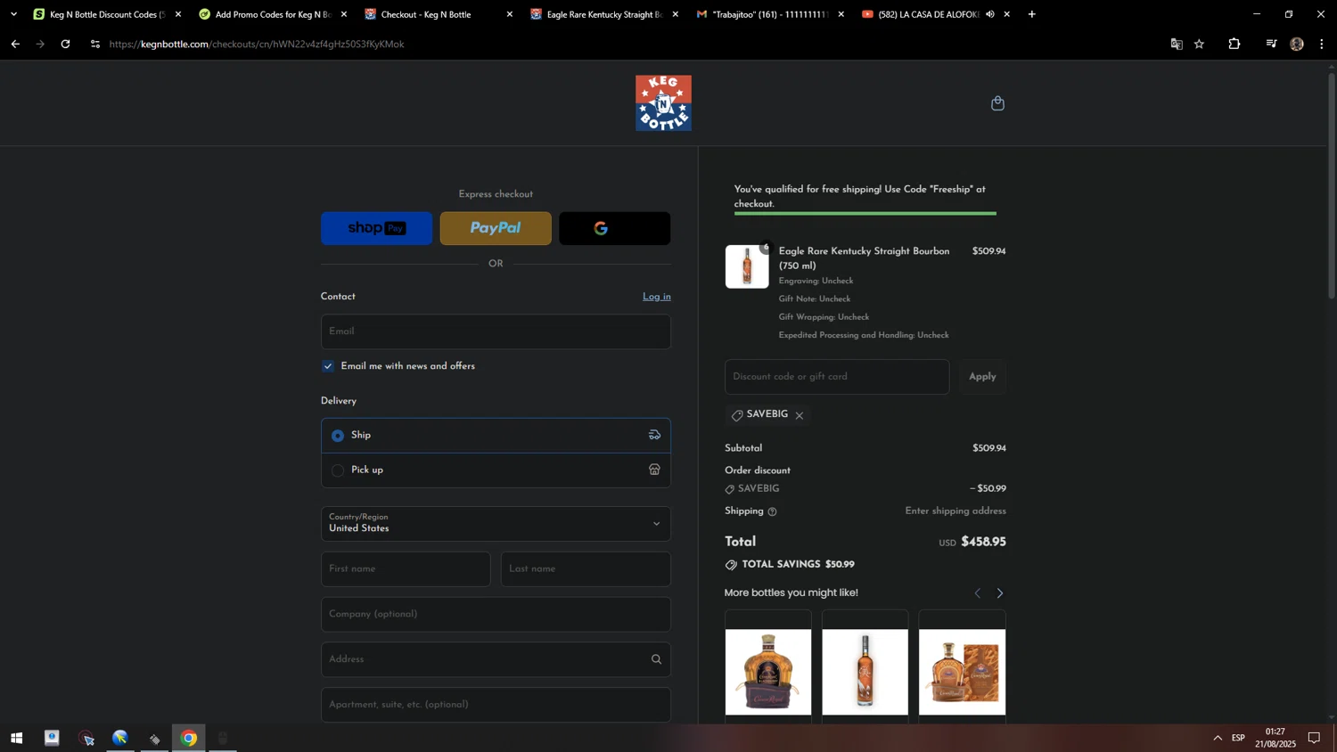Open first Crown Royal recommended bottle
This screenshot has width=1337, height=752.
pos(768,672)
